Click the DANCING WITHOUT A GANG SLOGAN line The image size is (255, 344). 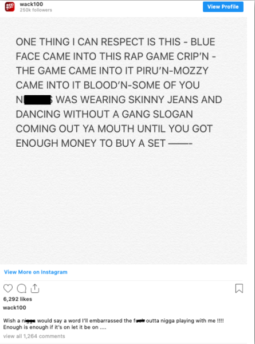(x=104, y=114)
